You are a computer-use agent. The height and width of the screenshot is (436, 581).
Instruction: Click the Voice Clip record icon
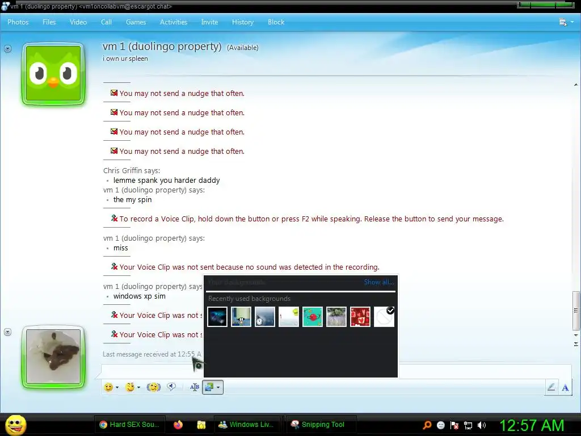[171, 387]
